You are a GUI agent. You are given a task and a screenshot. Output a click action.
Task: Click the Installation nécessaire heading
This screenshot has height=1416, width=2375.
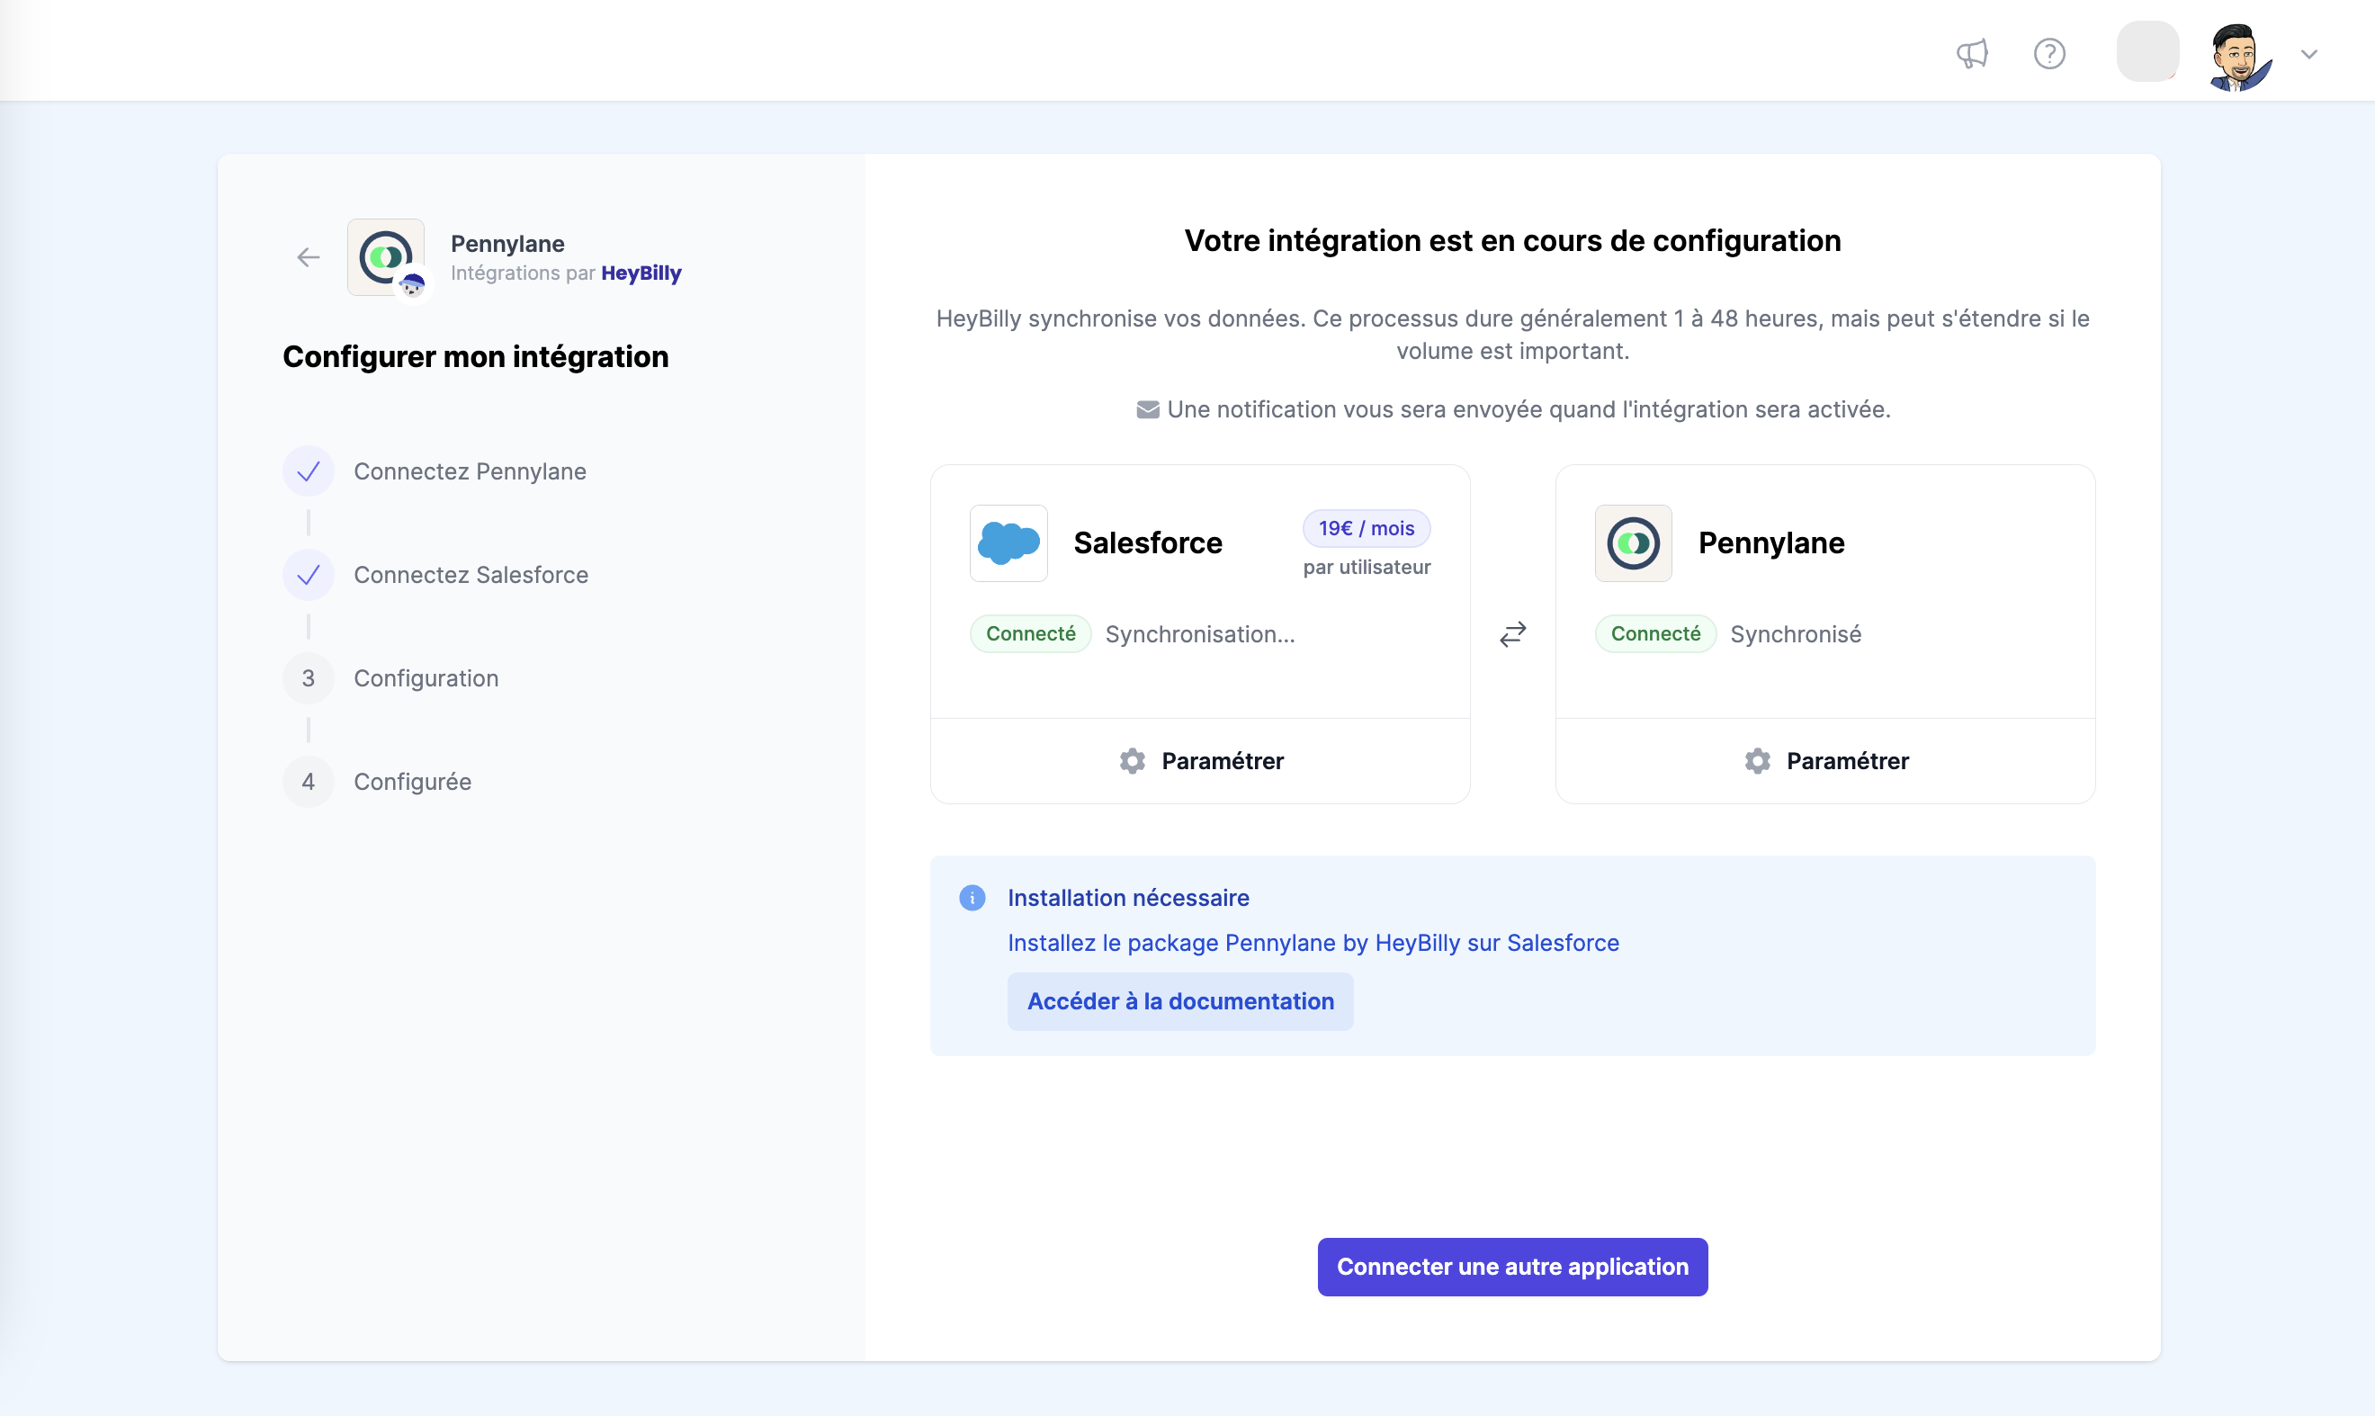coord(1129,898)
